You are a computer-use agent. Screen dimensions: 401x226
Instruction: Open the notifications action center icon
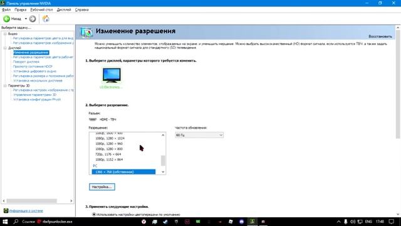[x=391, y=222]
